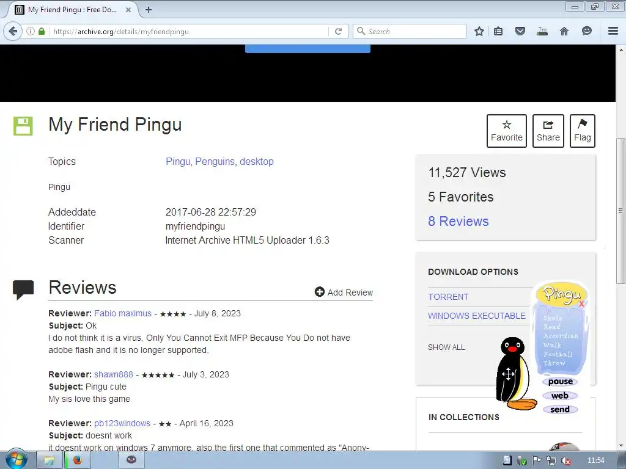The height and width of the screenshot is (469, 626).
Task: Open the downloads indicator in the toolbar
Action: click(542, 31)
